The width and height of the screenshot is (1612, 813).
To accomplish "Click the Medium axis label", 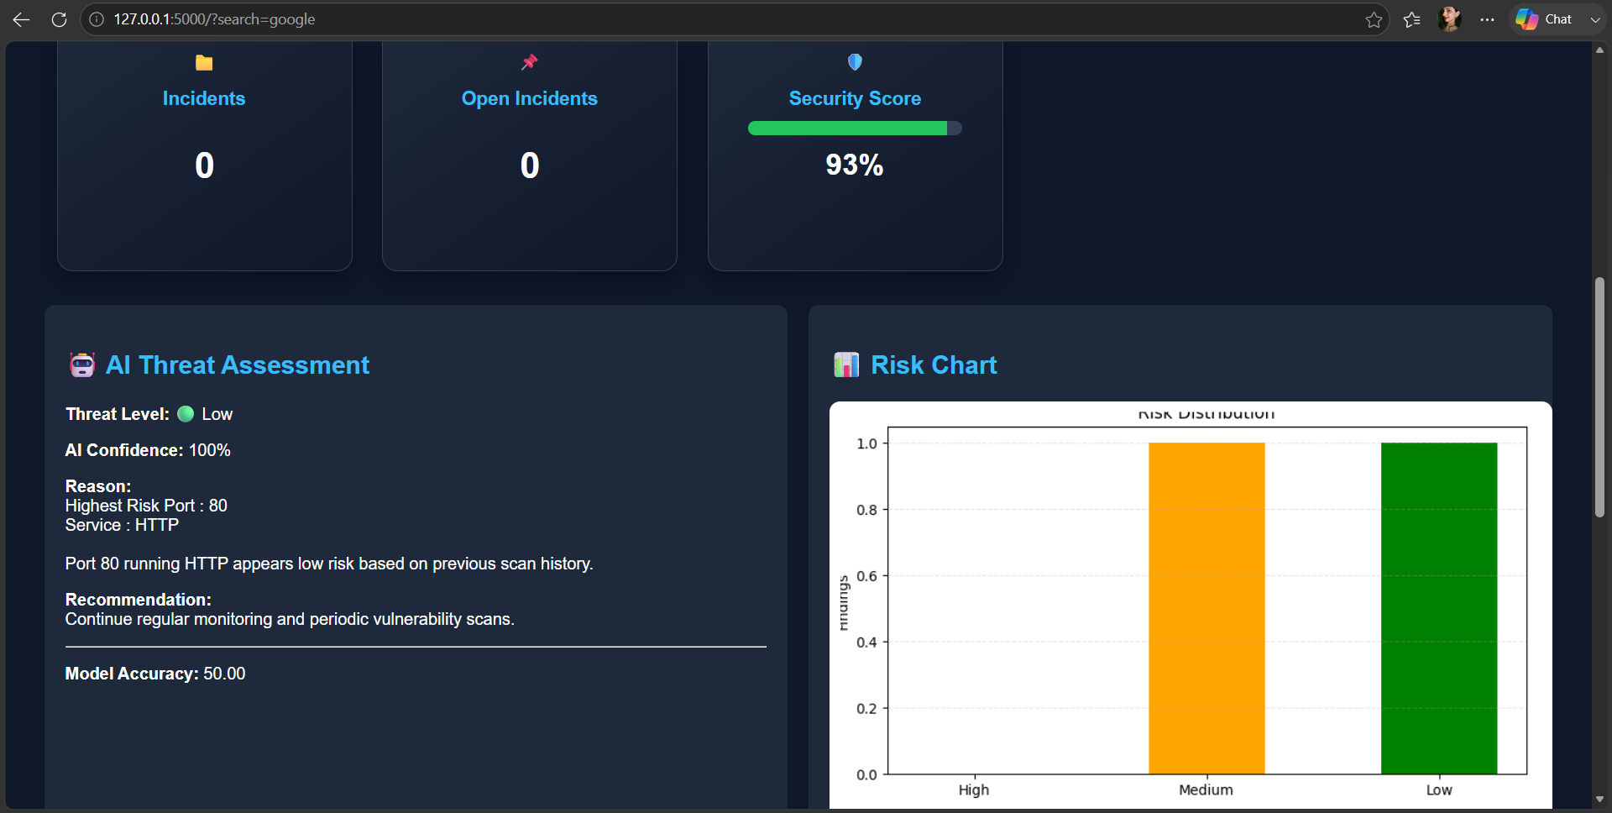I will tap(1206, 789).
